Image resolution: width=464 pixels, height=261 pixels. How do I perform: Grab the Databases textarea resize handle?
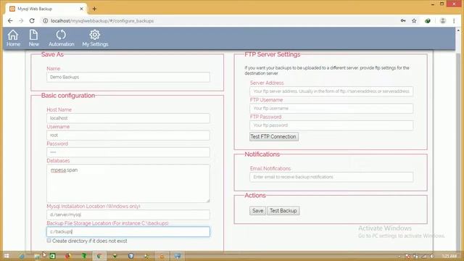click(208, 201)
